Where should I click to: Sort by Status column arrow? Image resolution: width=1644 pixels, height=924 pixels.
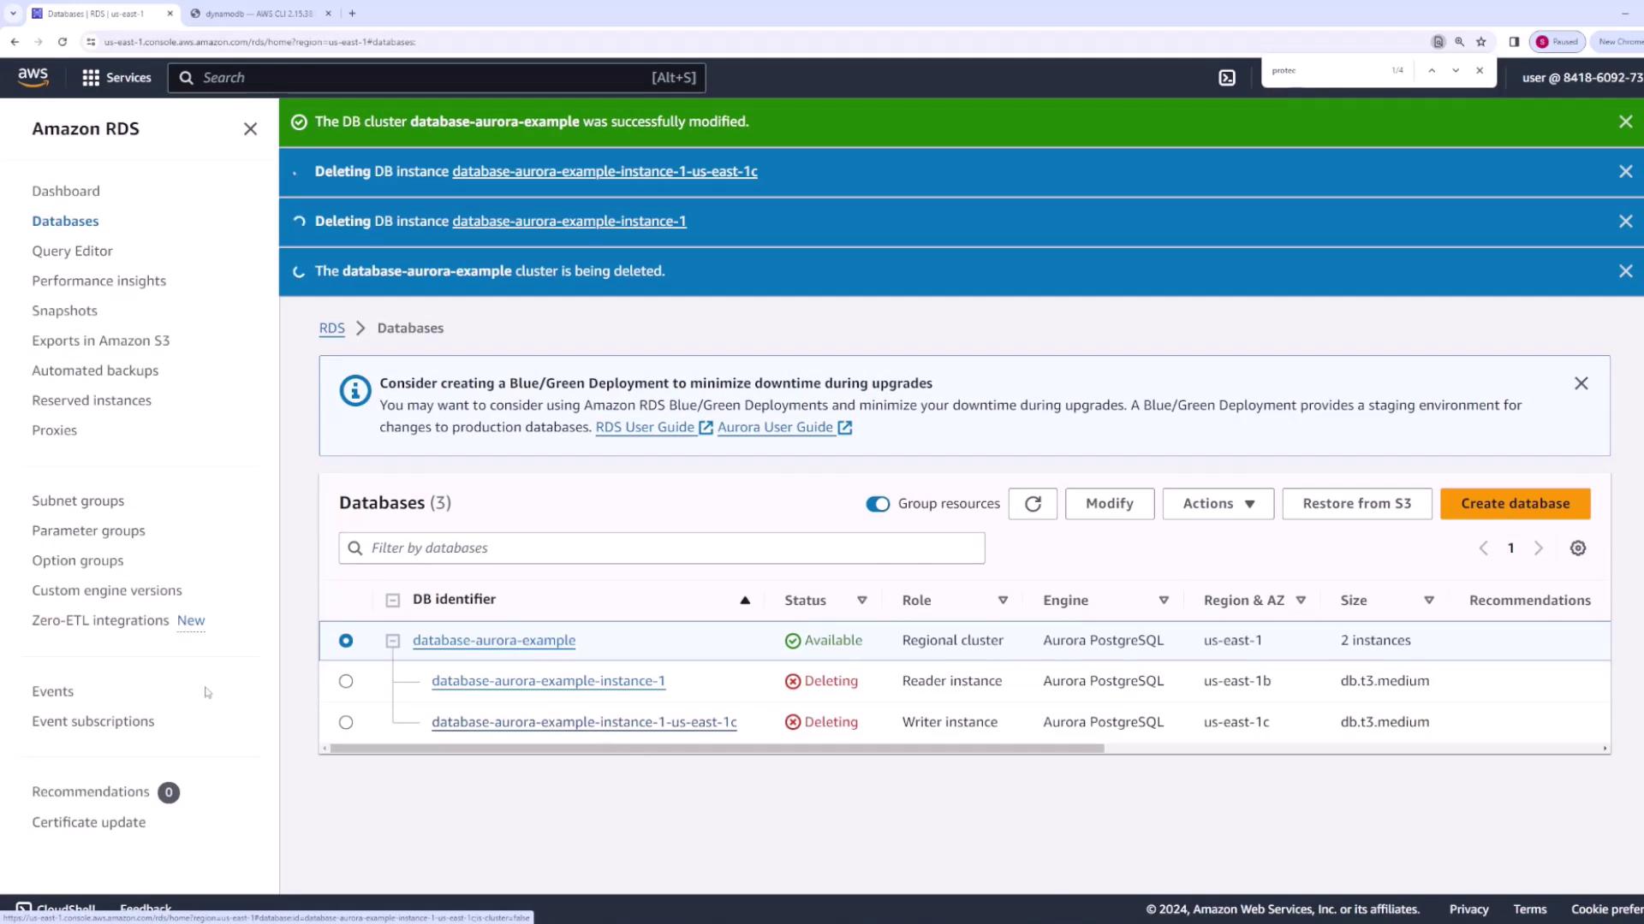coord(862,601)
